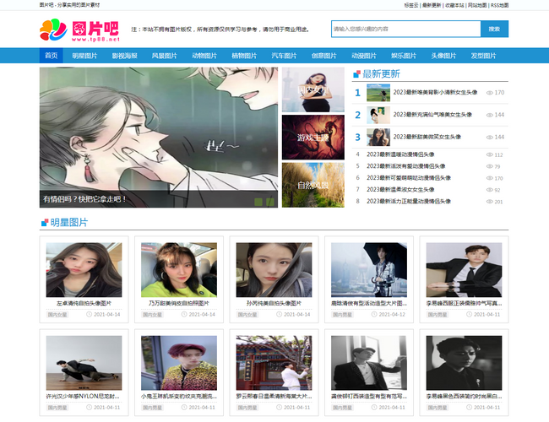Go to the 动漫图片 navigation tab
The height and width of the screenshot is (422, 549).
tap(364, 56)
